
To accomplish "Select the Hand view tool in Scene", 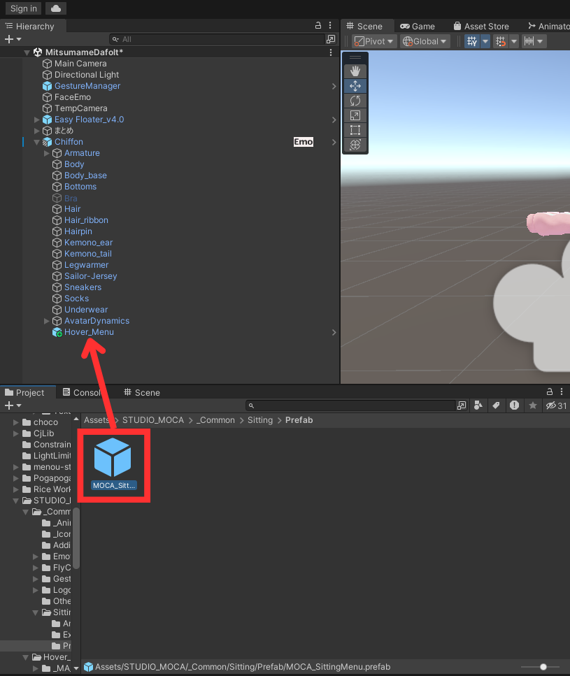I will [x=355, y=71].
